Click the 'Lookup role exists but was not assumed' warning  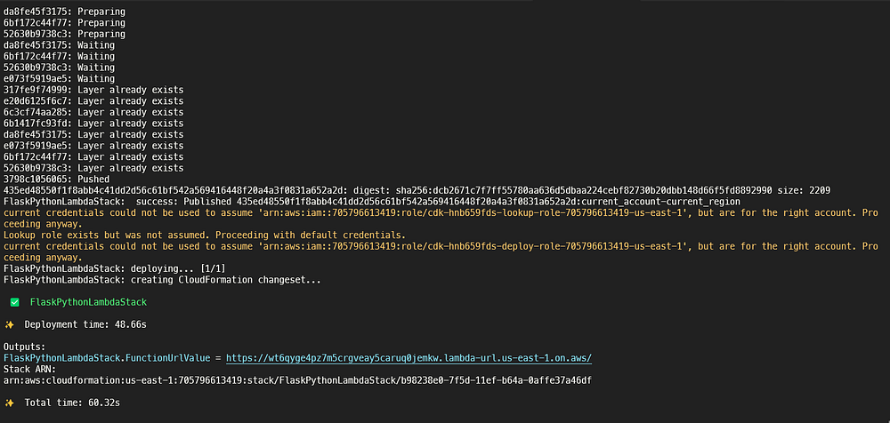(x=205, y=235)
